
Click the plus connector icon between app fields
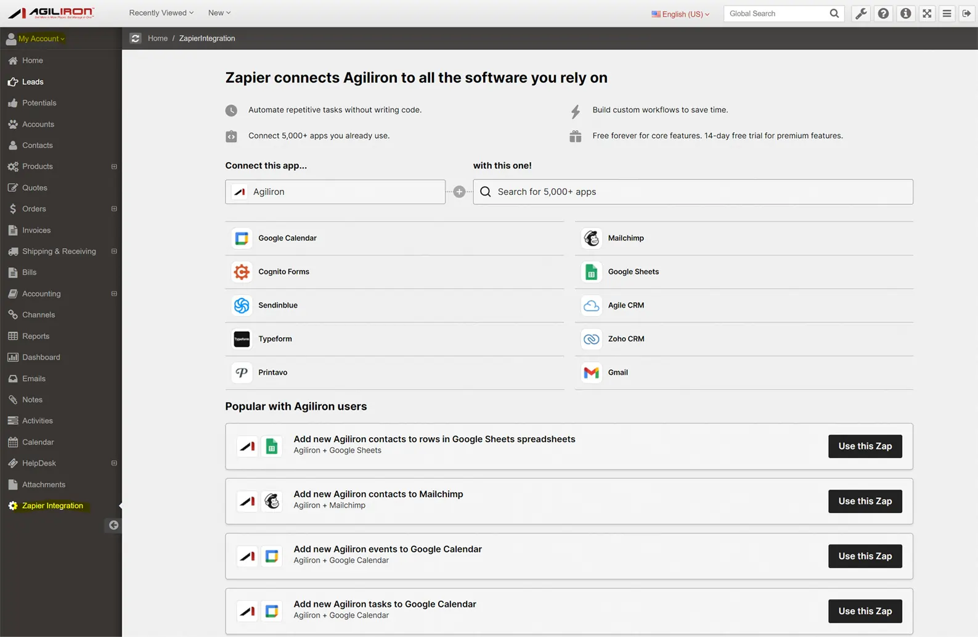(x=459, y=192)
